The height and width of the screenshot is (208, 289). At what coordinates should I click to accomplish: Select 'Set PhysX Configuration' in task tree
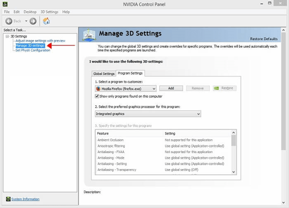pos(33,50)
